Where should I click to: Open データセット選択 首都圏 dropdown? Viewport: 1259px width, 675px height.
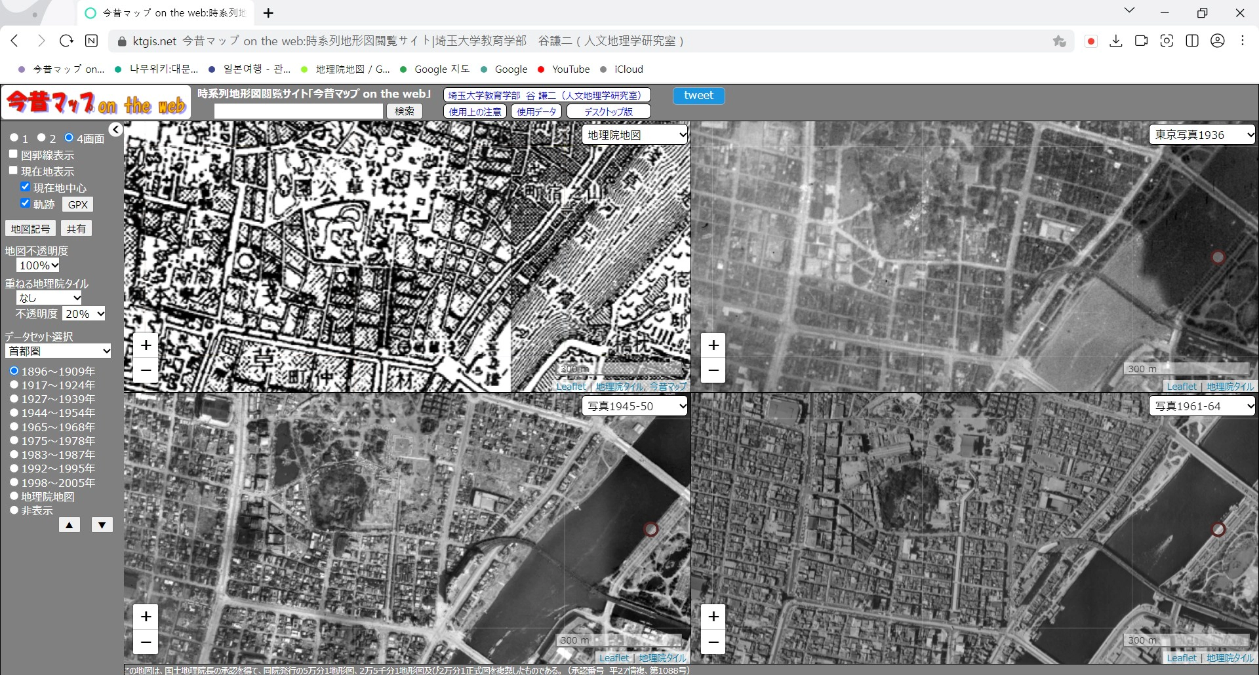click(x=58, y=351)
